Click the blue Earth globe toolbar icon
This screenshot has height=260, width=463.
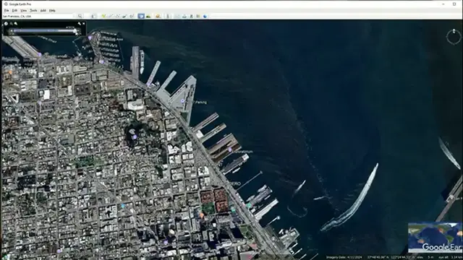coord(205,16)
